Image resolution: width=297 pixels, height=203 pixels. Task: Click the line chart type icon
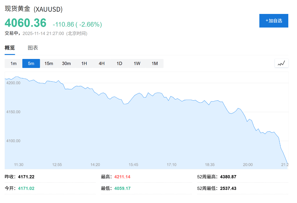[x=281, y=63]
